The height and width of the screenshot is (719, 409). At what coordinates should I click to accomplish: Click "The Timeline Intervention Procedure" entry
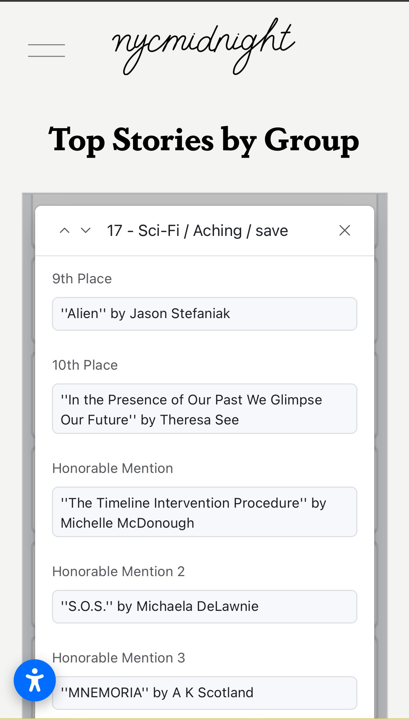(x=204, y=512)
